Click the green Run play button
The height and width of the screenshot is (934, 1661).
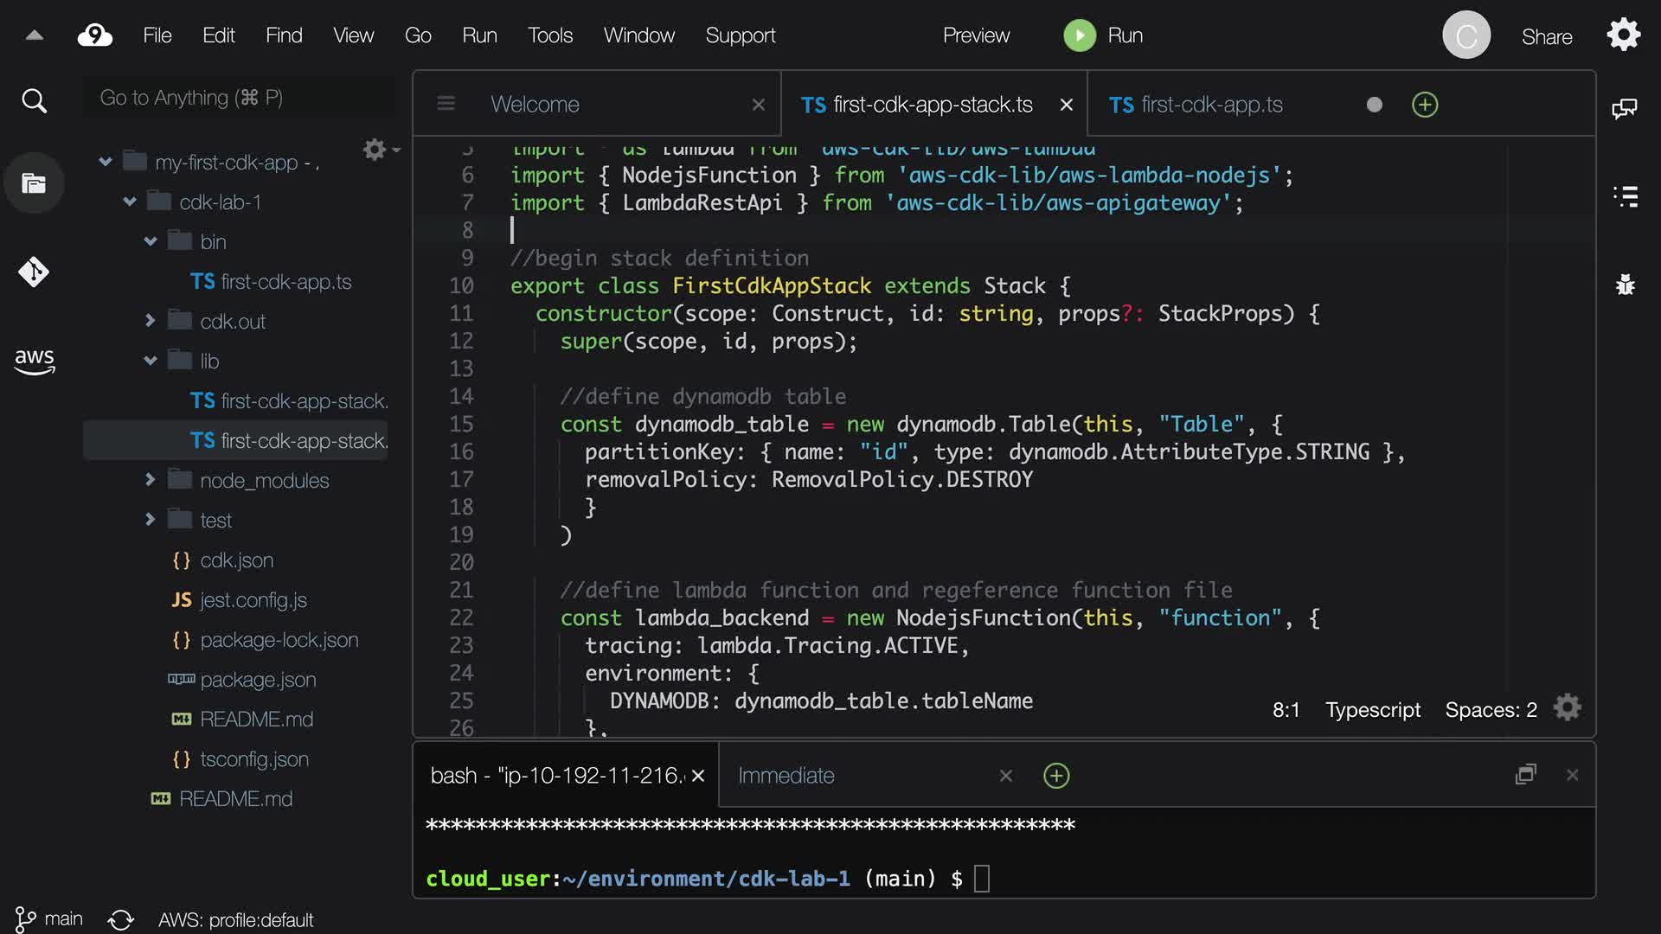coord(1079,35)
